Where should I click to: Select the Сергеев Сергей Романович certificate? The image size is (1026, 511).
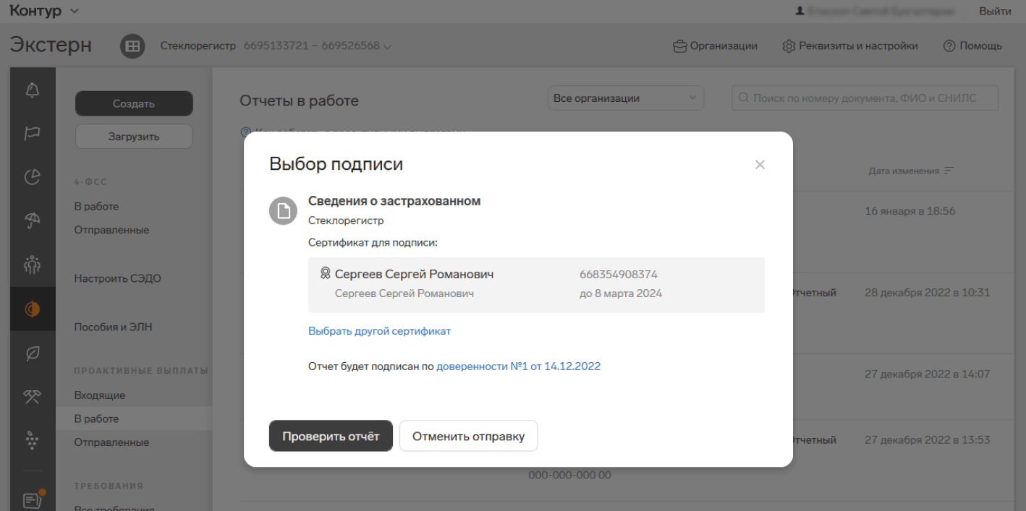pyautogui.click(x=535, y=284)
